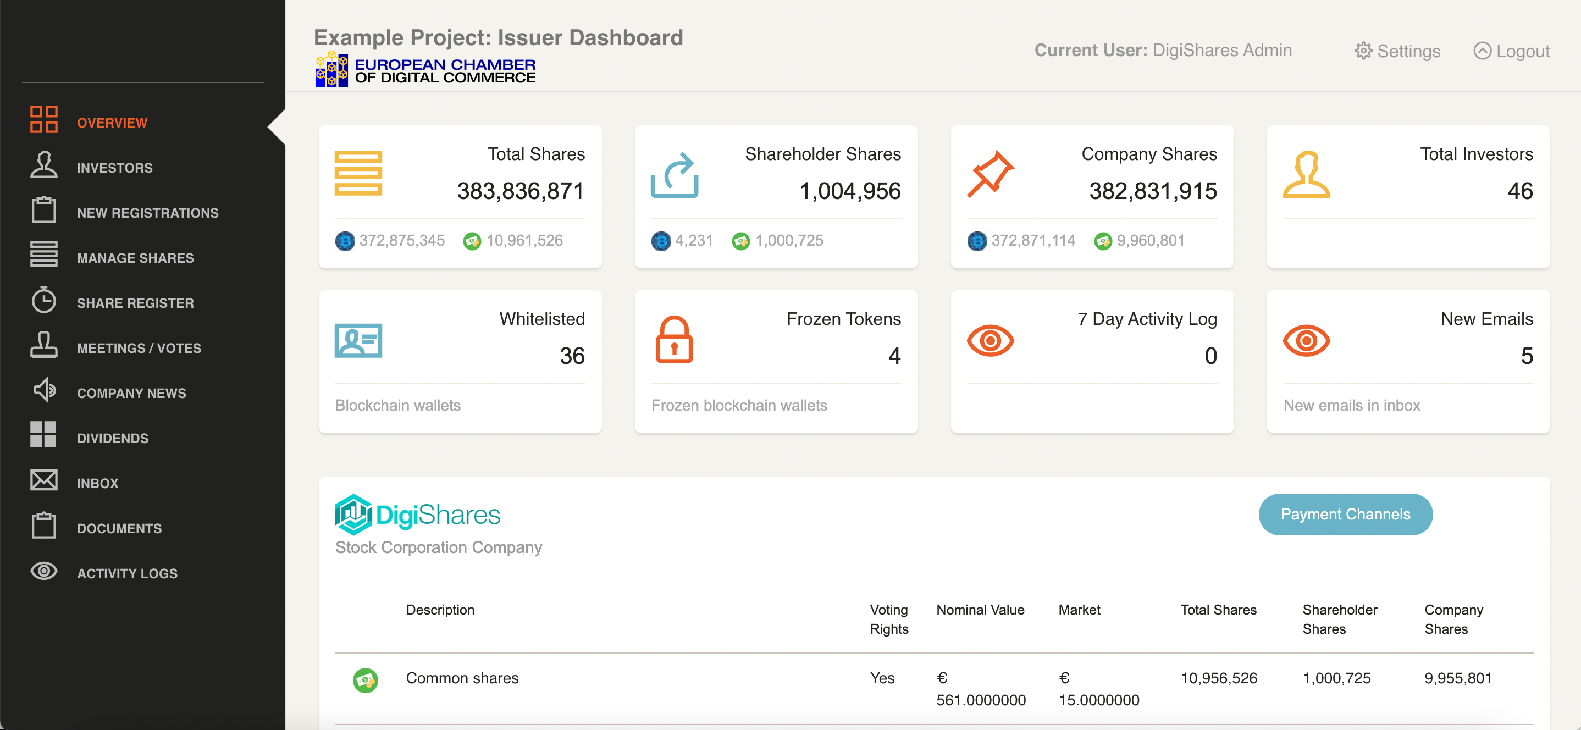Click the blockchain icon beside 4,231

[x=660, y=241]
